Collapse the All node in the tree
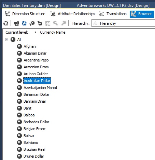155x160 pixels. click(x=7, y=40)
